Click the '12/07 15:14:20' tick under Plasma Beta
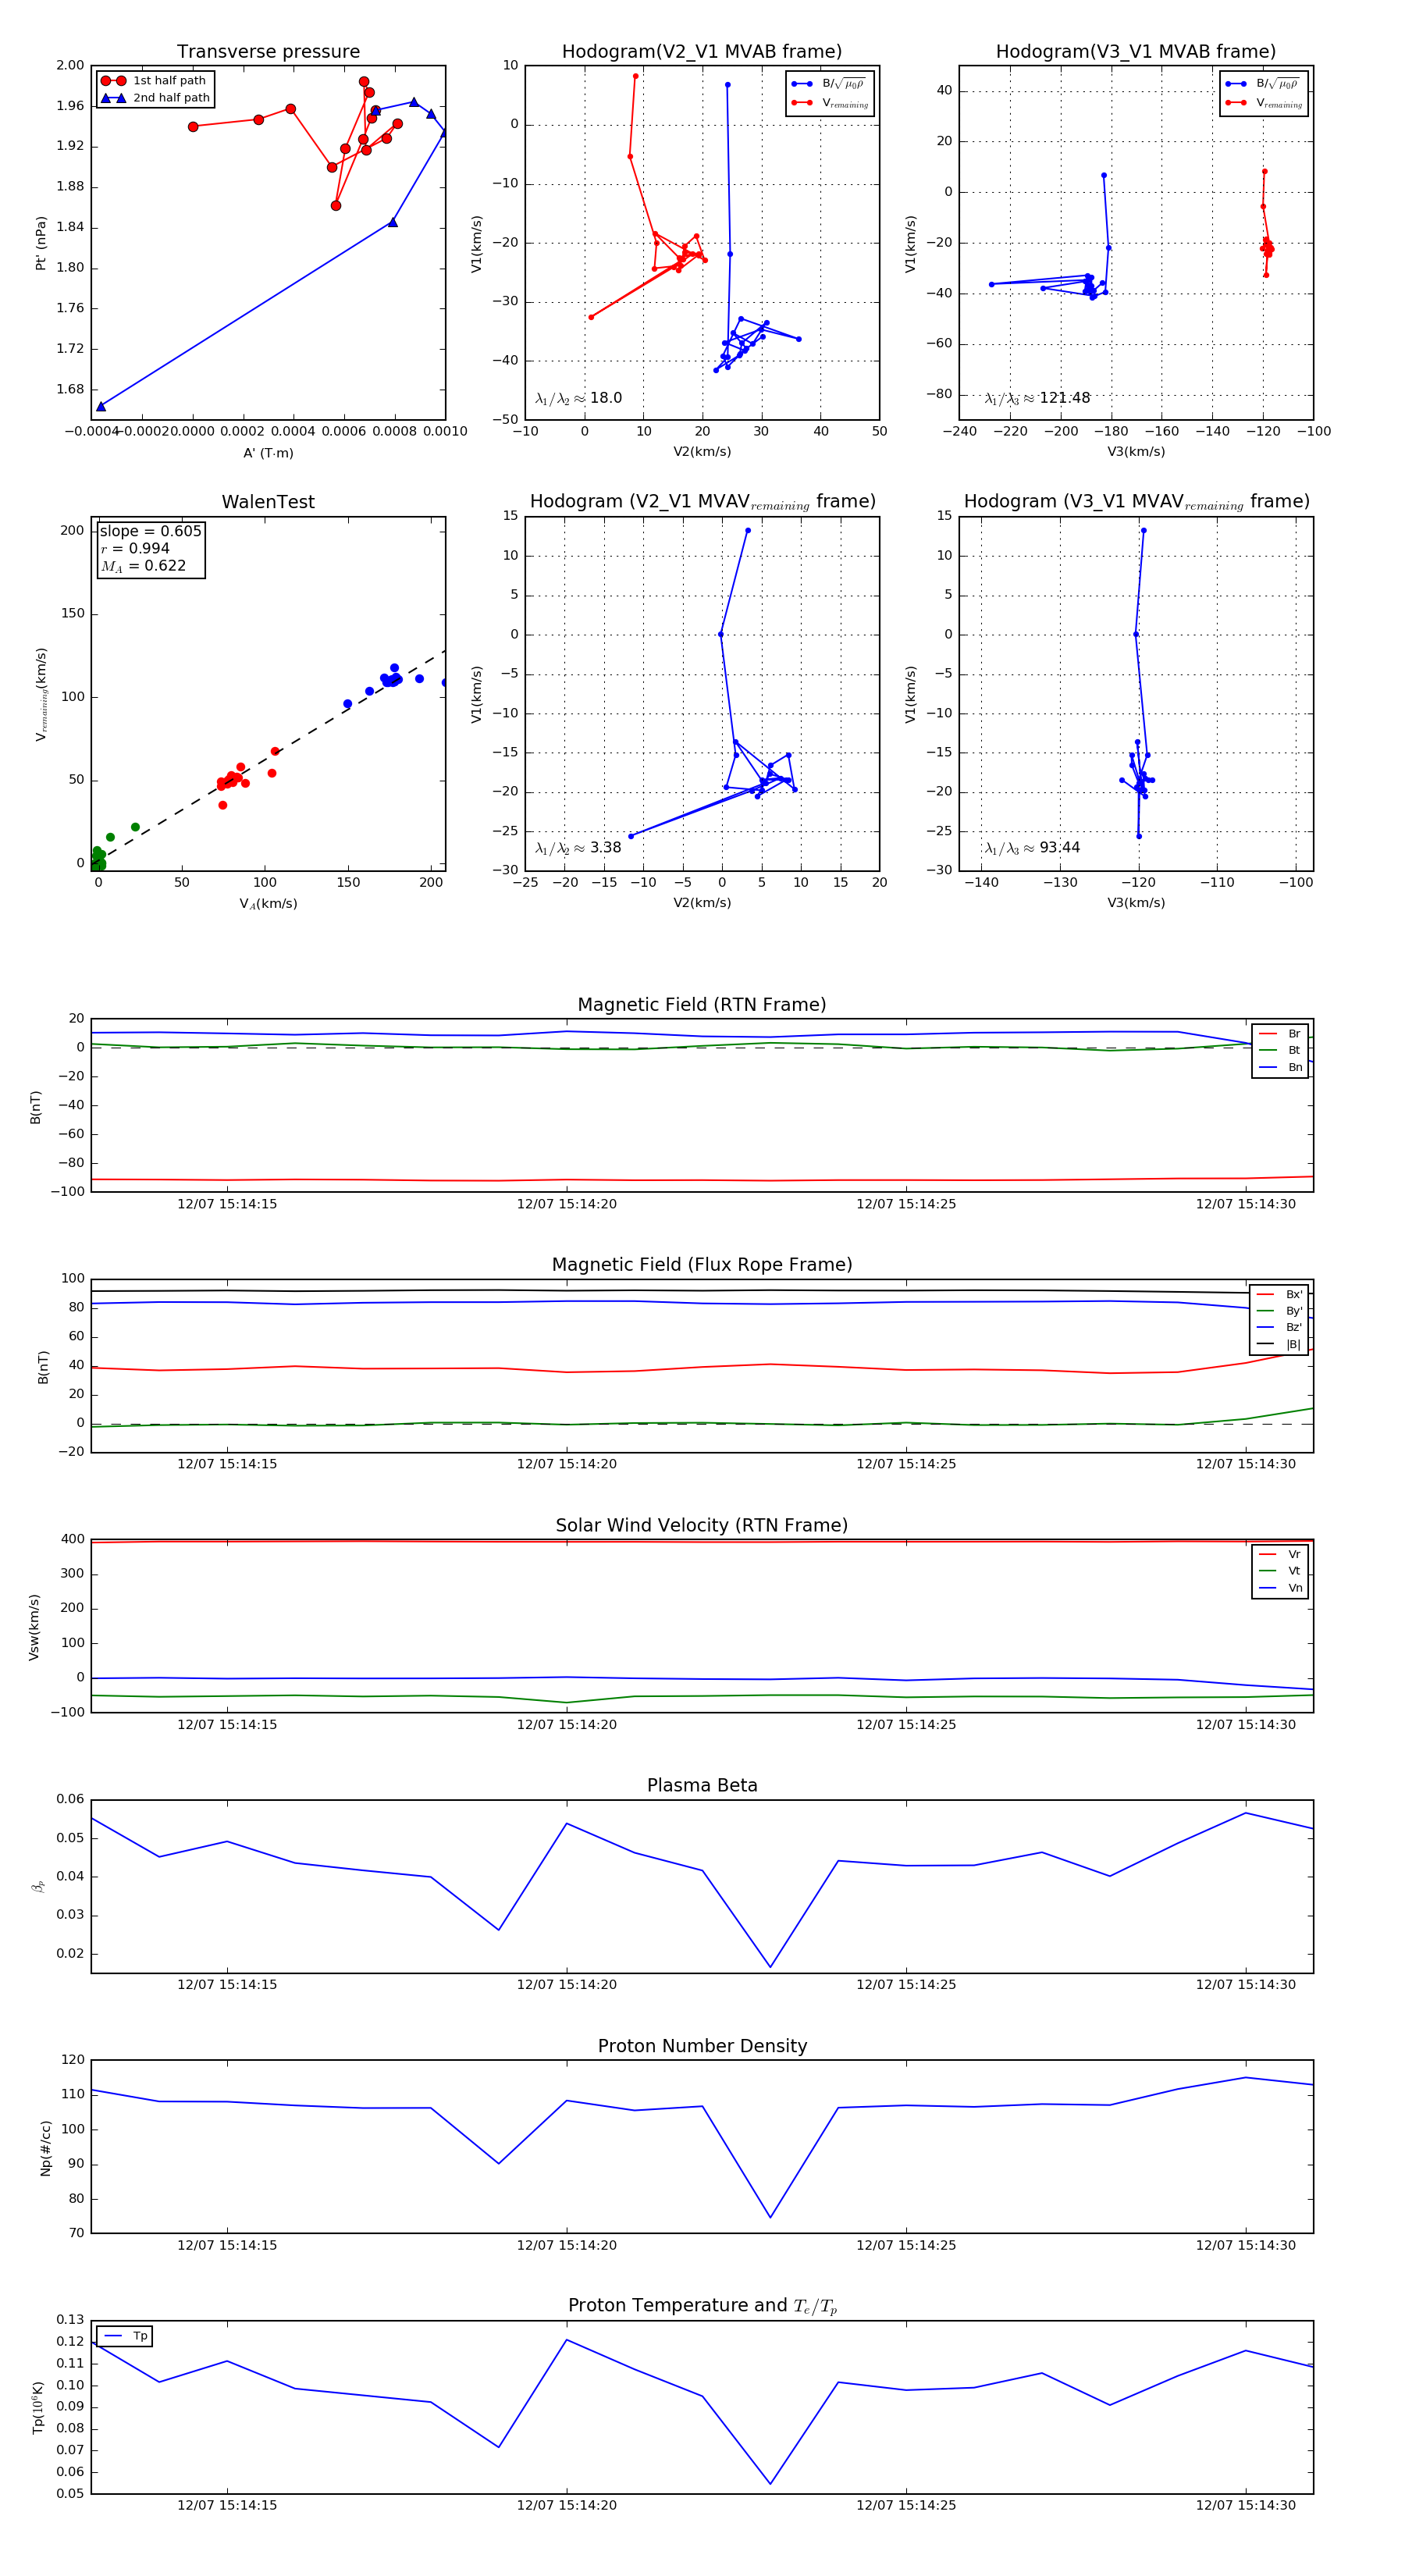 (566, 1985)
